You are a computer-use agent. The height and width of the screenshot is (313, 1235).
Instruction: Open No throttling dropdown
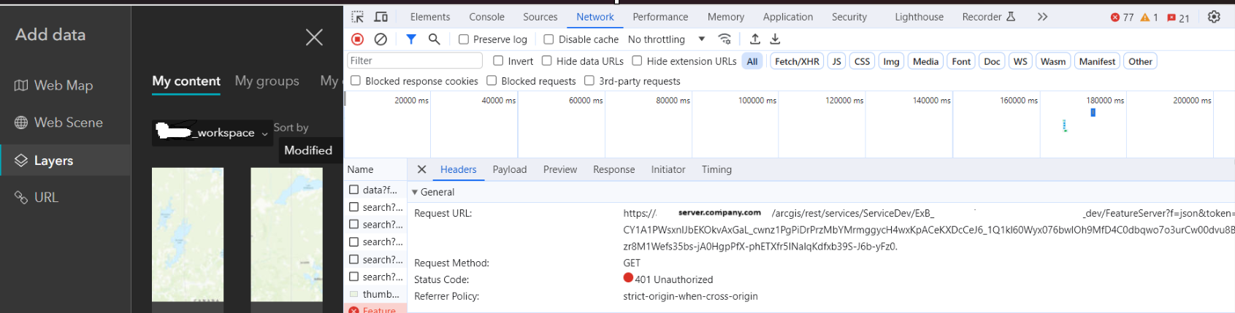click(666, 39)
